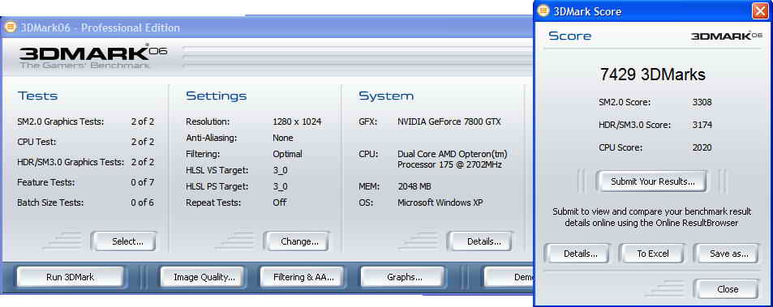Submit Your Results... in Score window
This screenshot has height=307, width=773.
[651, 181]
